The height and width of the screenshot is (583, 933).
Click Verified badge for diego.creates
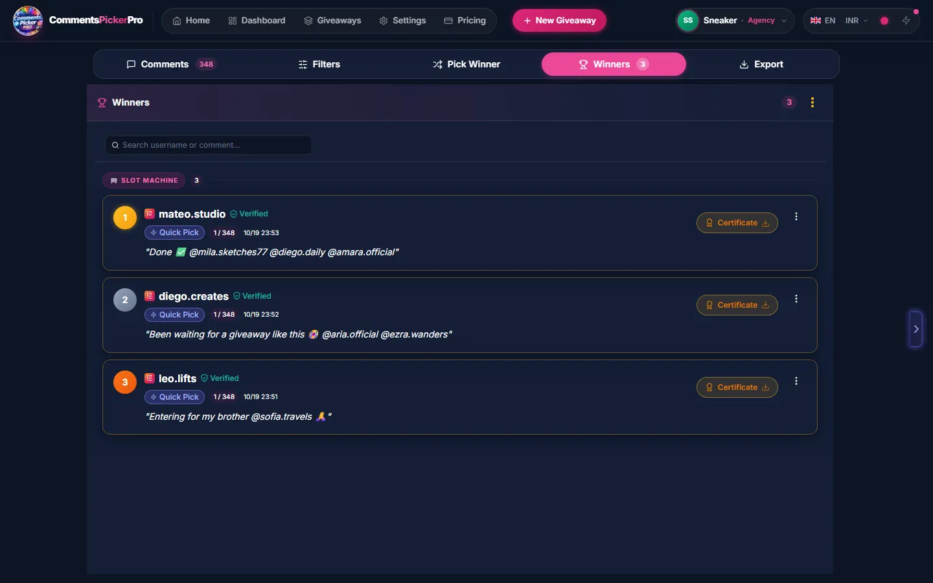(x=252, y=296)
